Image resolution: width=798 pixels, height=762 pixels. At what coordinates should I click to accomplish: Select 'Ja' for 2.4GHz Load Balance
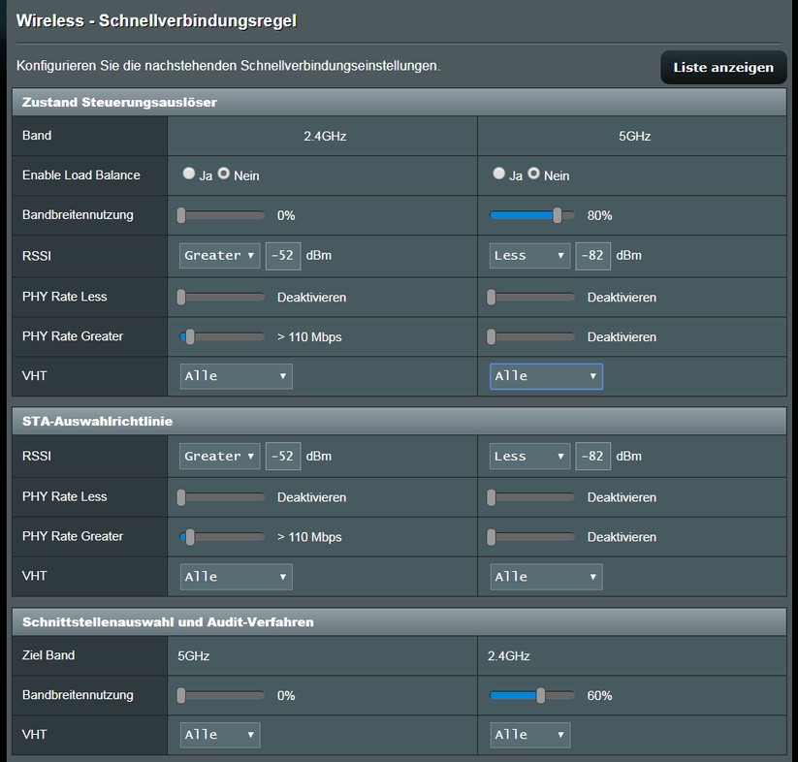188,175
